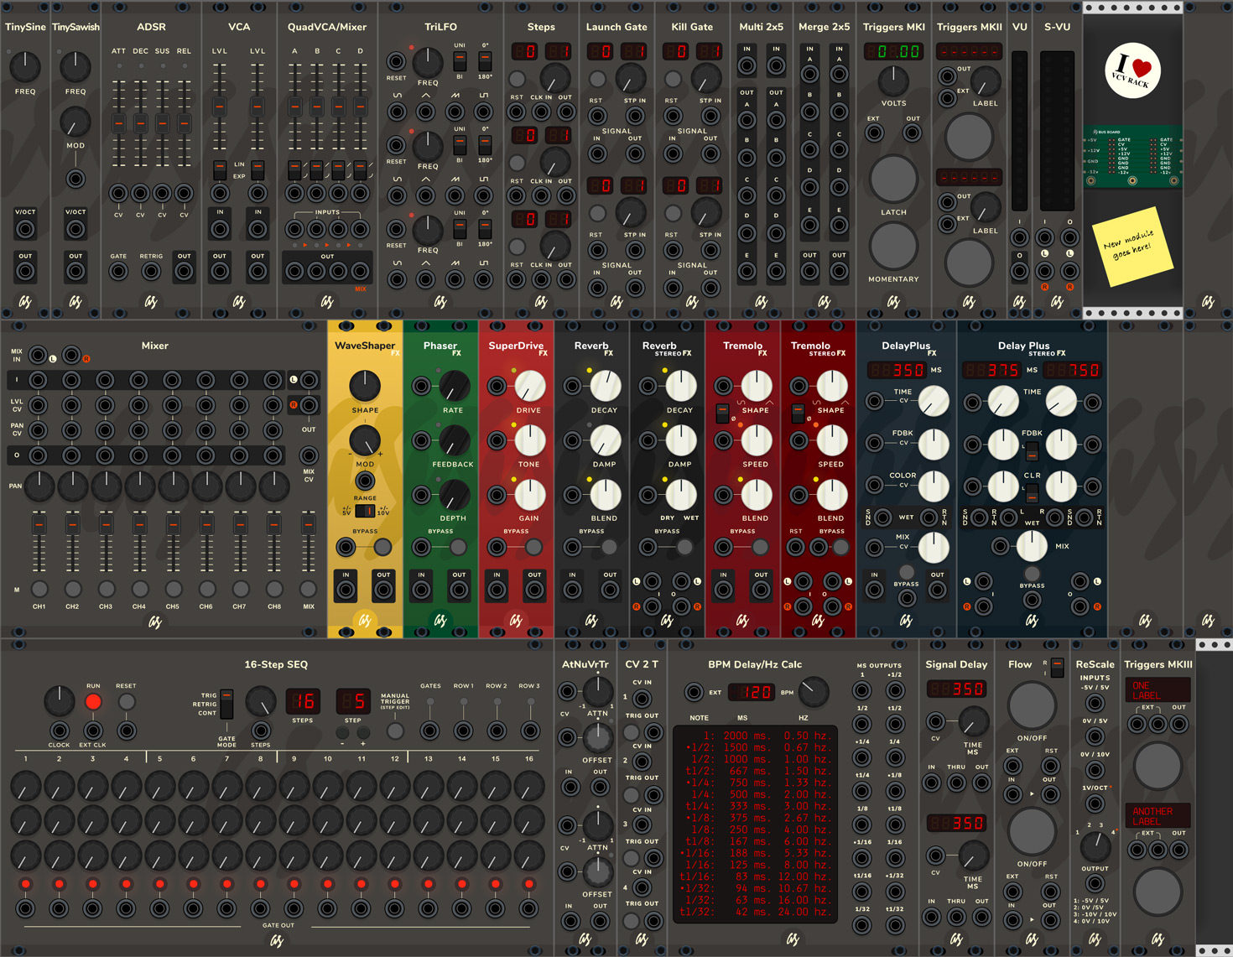Click the BPM display showing 120
This screenshot has height=957, width=1233.
click(751, 692)
